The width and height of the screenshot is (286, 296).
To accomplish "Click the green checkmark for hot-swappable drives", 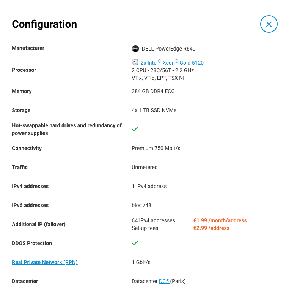I will [135, 129].
